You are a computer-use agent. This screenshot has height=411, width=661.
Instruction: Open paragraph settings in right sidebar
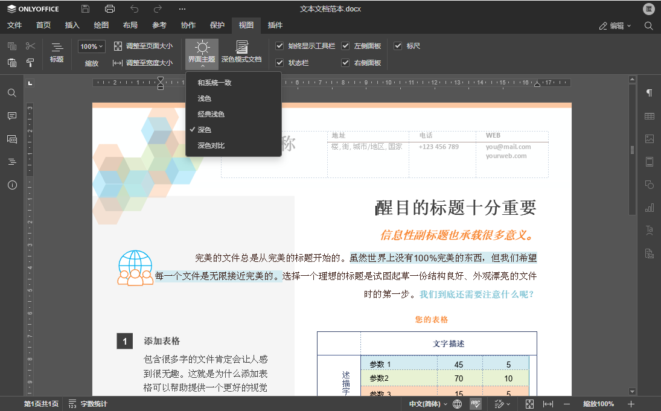tap(649, 93)
